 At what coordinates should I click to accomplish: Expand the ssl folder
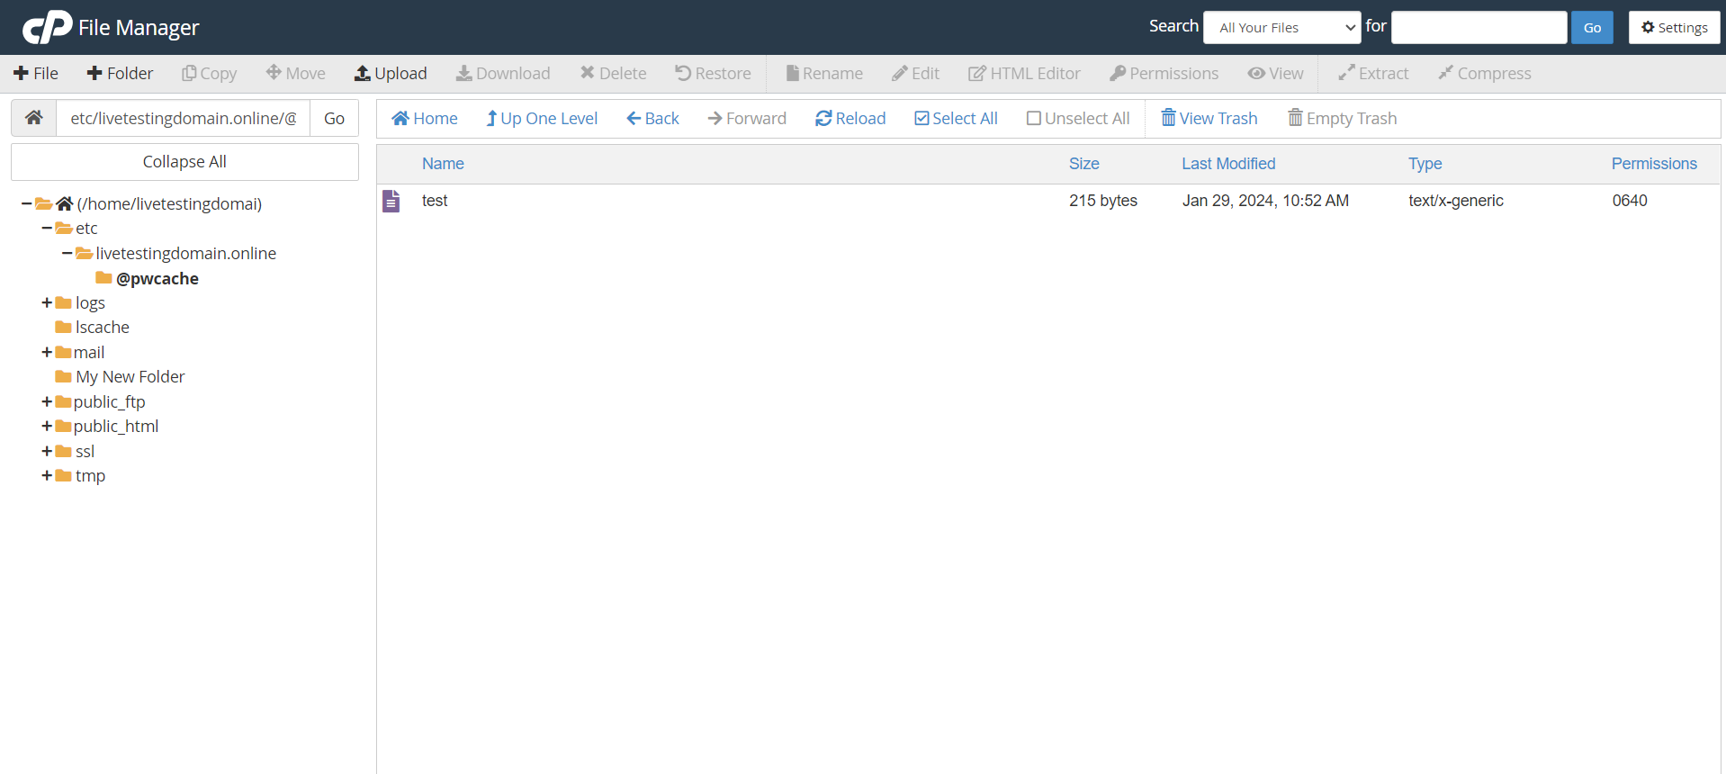pos(47,451)
